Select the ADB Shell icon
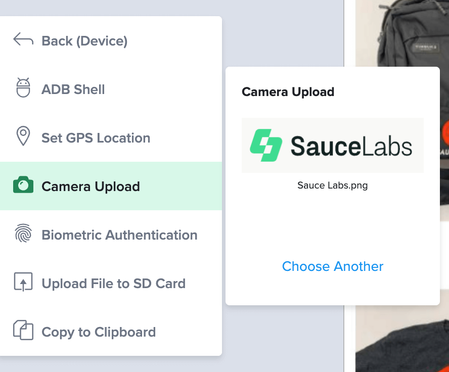The width and height of the screenshot is (449, 372). pyautogui.click(x=23, y=89)
